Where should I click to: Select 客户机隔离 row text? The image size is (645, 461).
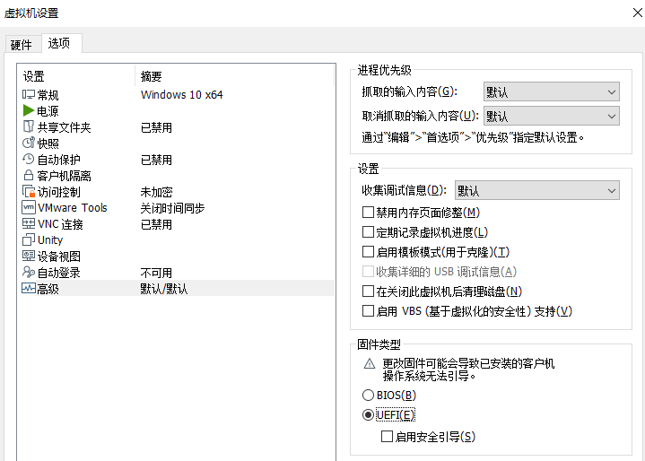(65, 176)
